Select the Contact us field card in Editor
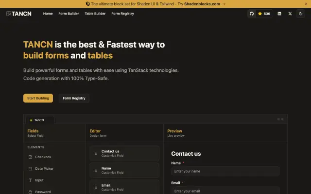 pos(124,153)
